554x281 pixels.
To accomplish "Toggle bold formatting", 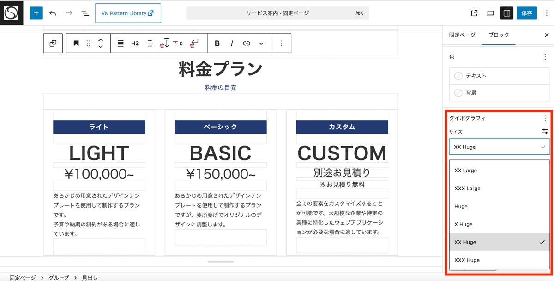I will (x=217, y=43).
